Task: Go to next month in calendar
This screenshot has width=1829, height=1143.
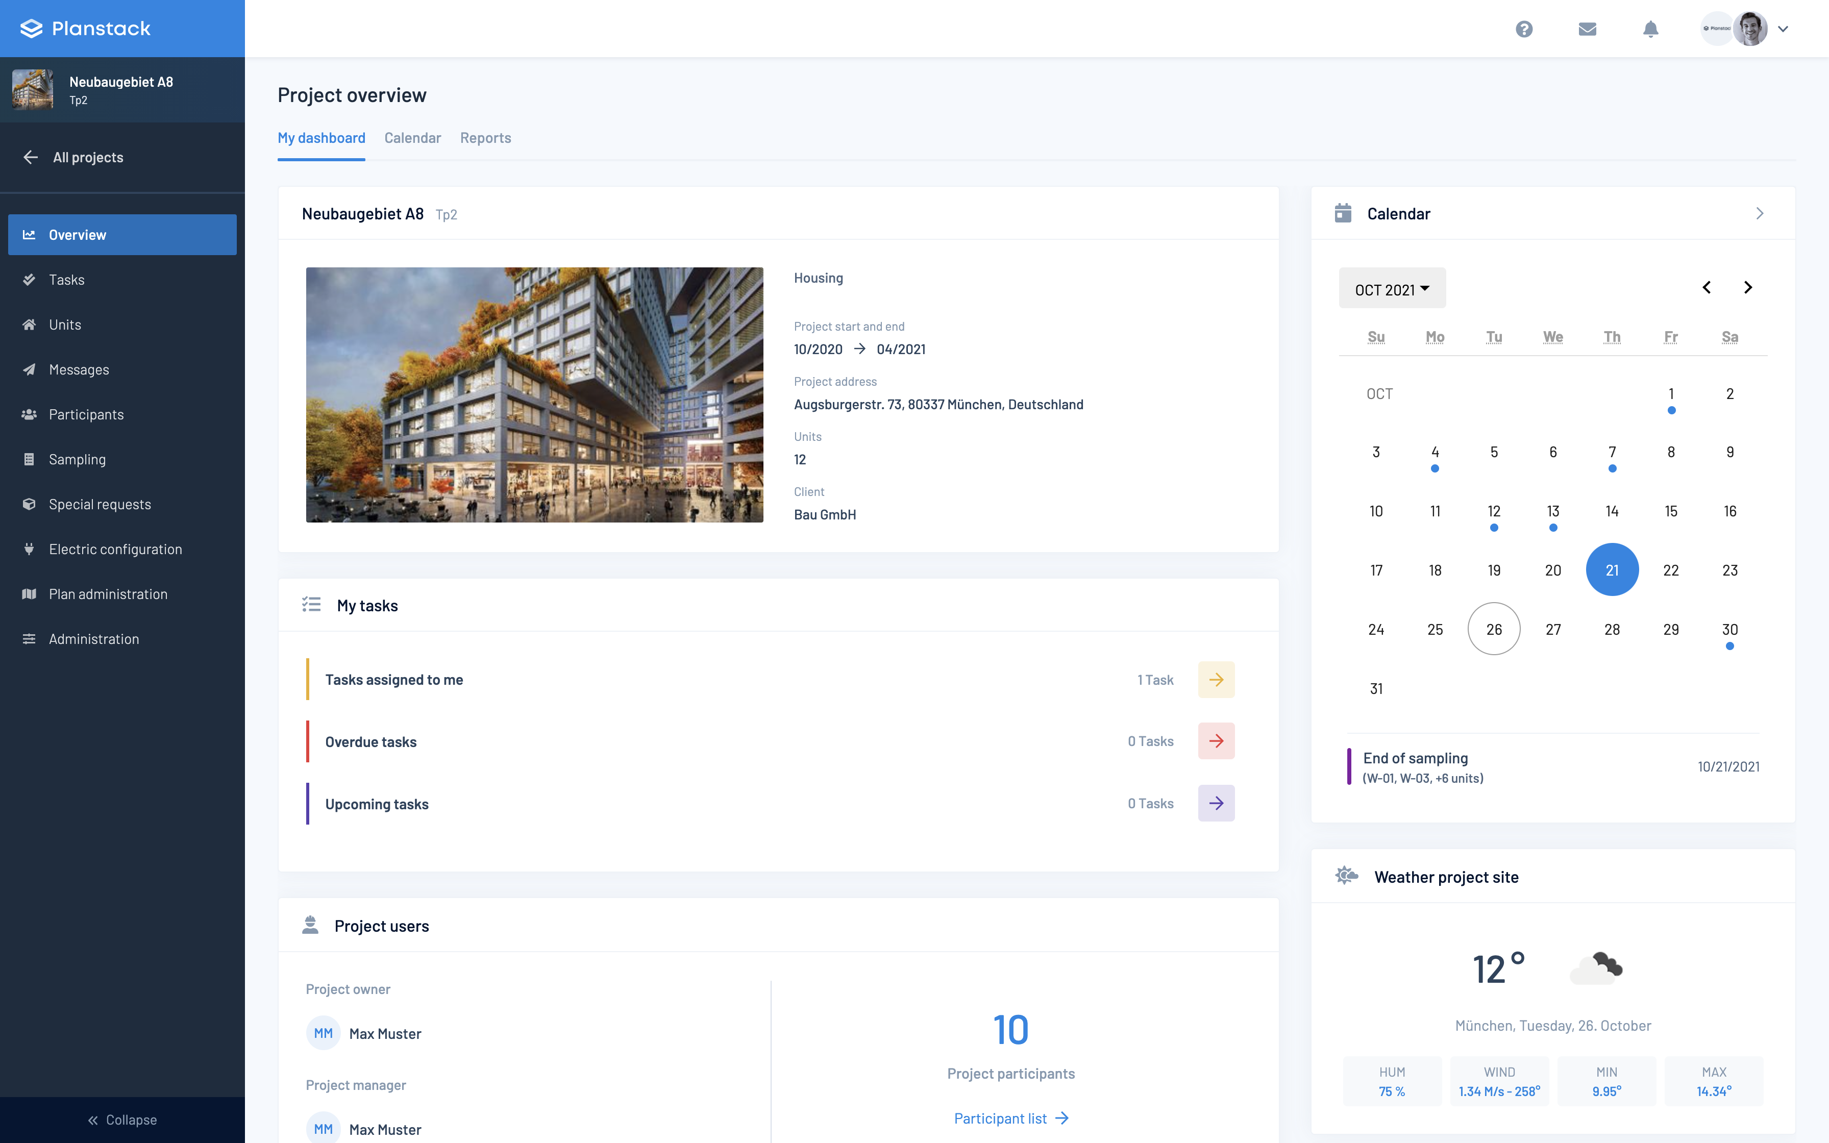Action: click(x=1748, y=287)
